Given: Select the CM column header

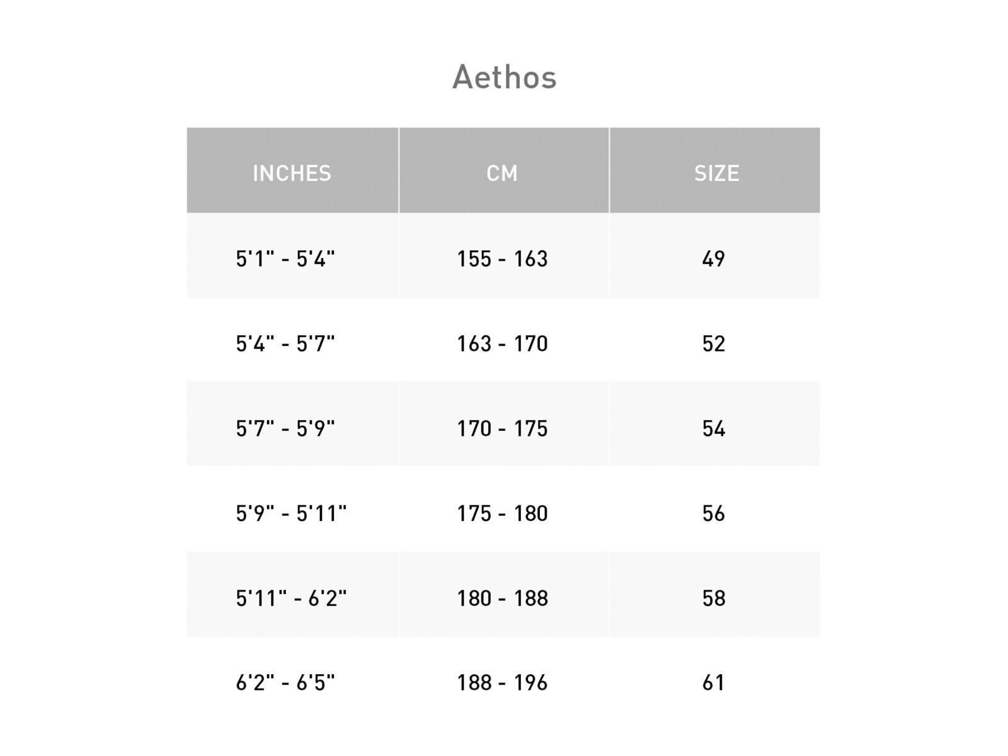Looking at the screenshot, I should tap(502, 173).
